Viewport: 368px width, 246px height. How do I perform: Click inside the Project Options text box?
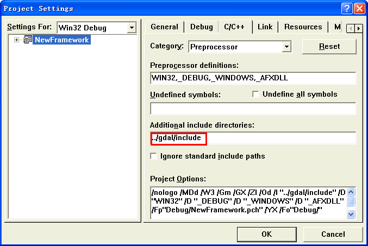coord(249,203)
